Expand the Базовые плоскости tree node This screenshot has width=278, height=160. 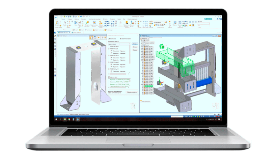pyautogui.click(x=141, y=43)
